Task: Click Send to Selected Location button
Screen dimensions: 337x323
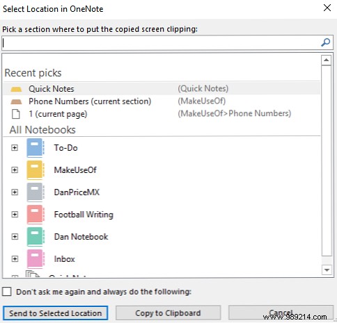Action: [56, 313]
